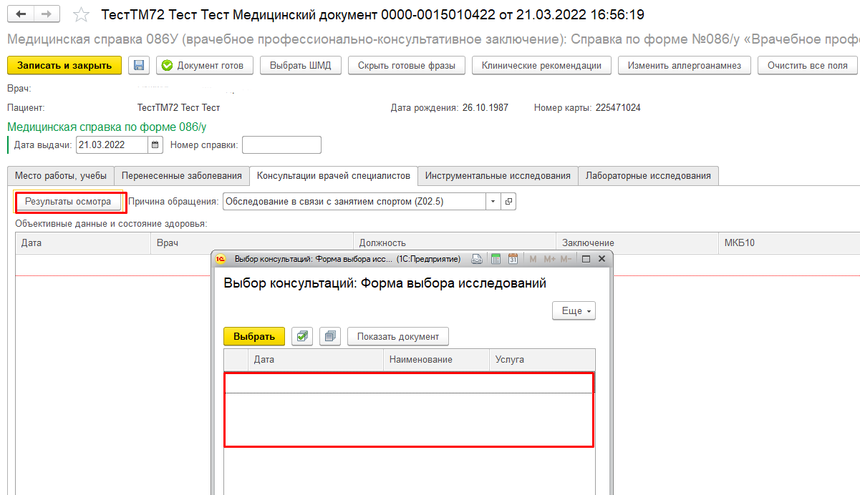Click the forward navigation arrow
This screenshot has height=495, width=860.
click(x=47, y=15)
